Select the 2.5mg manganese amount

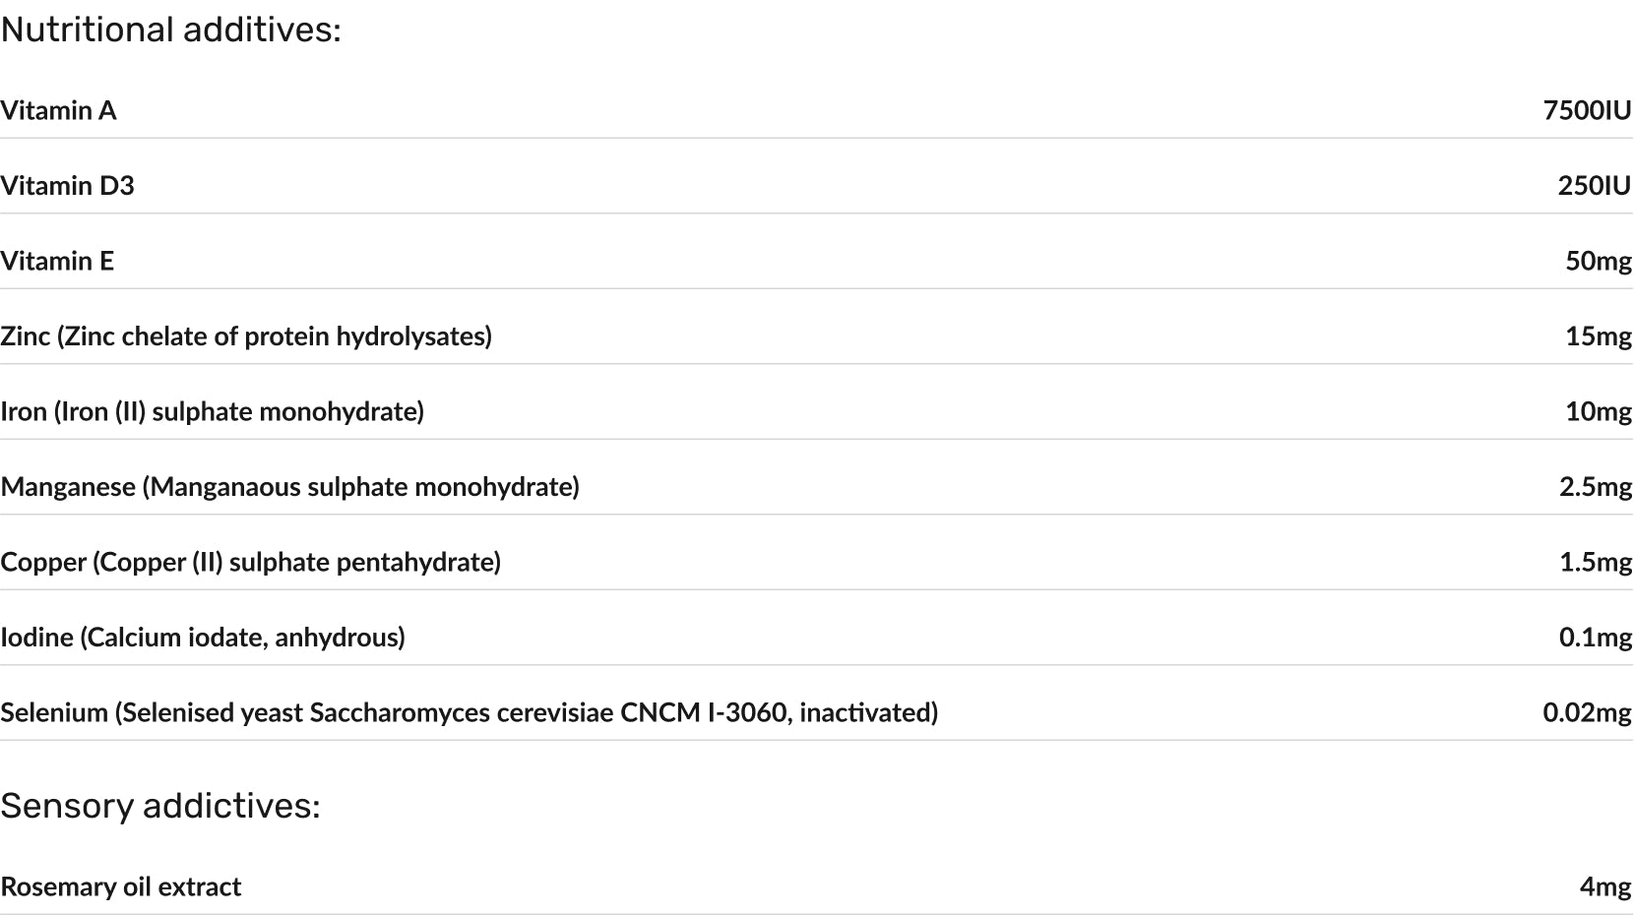pos(1596,487)
